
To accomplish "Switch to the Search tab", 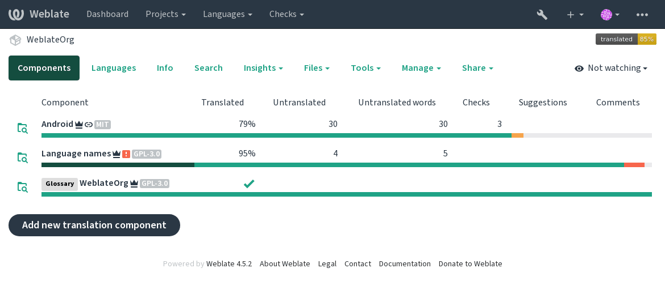I will click(208, 68).
